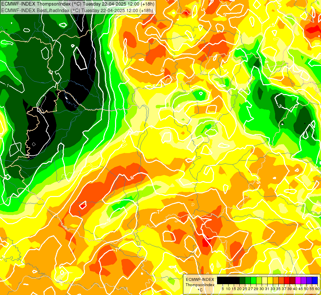Click legend scale value '29'
321x295 pixels.
coord(256,289)
